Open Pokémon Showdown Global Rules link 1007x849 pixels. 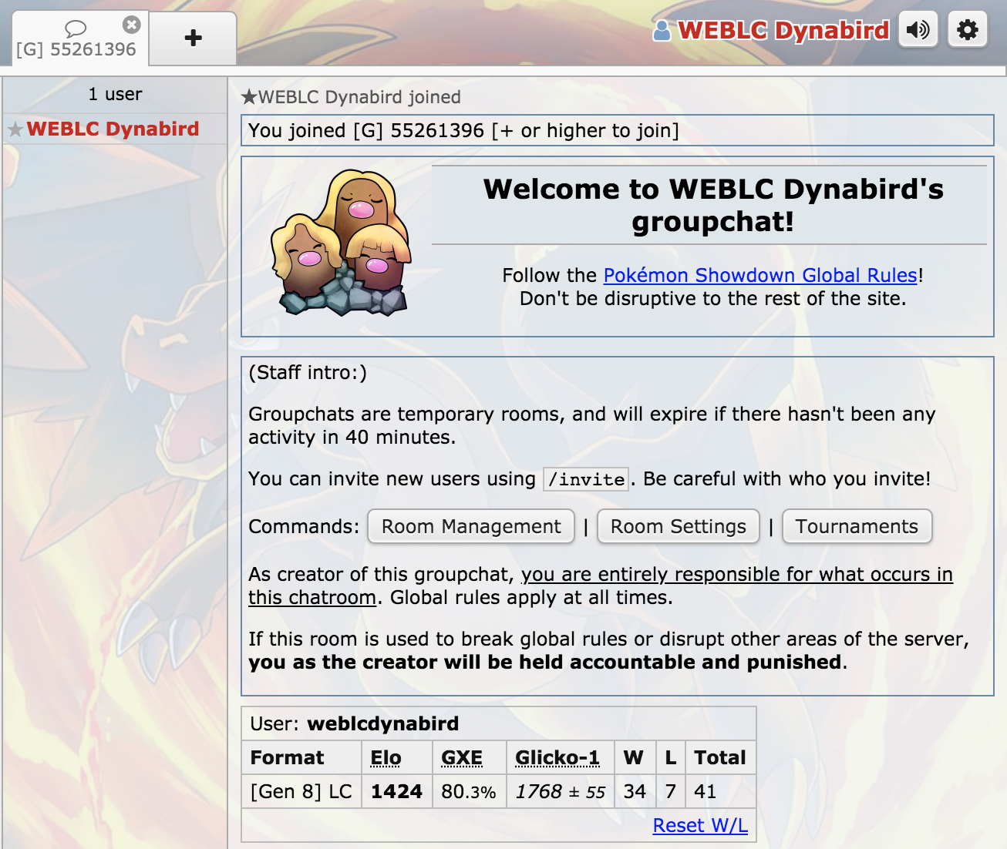(x=760, y=275)
